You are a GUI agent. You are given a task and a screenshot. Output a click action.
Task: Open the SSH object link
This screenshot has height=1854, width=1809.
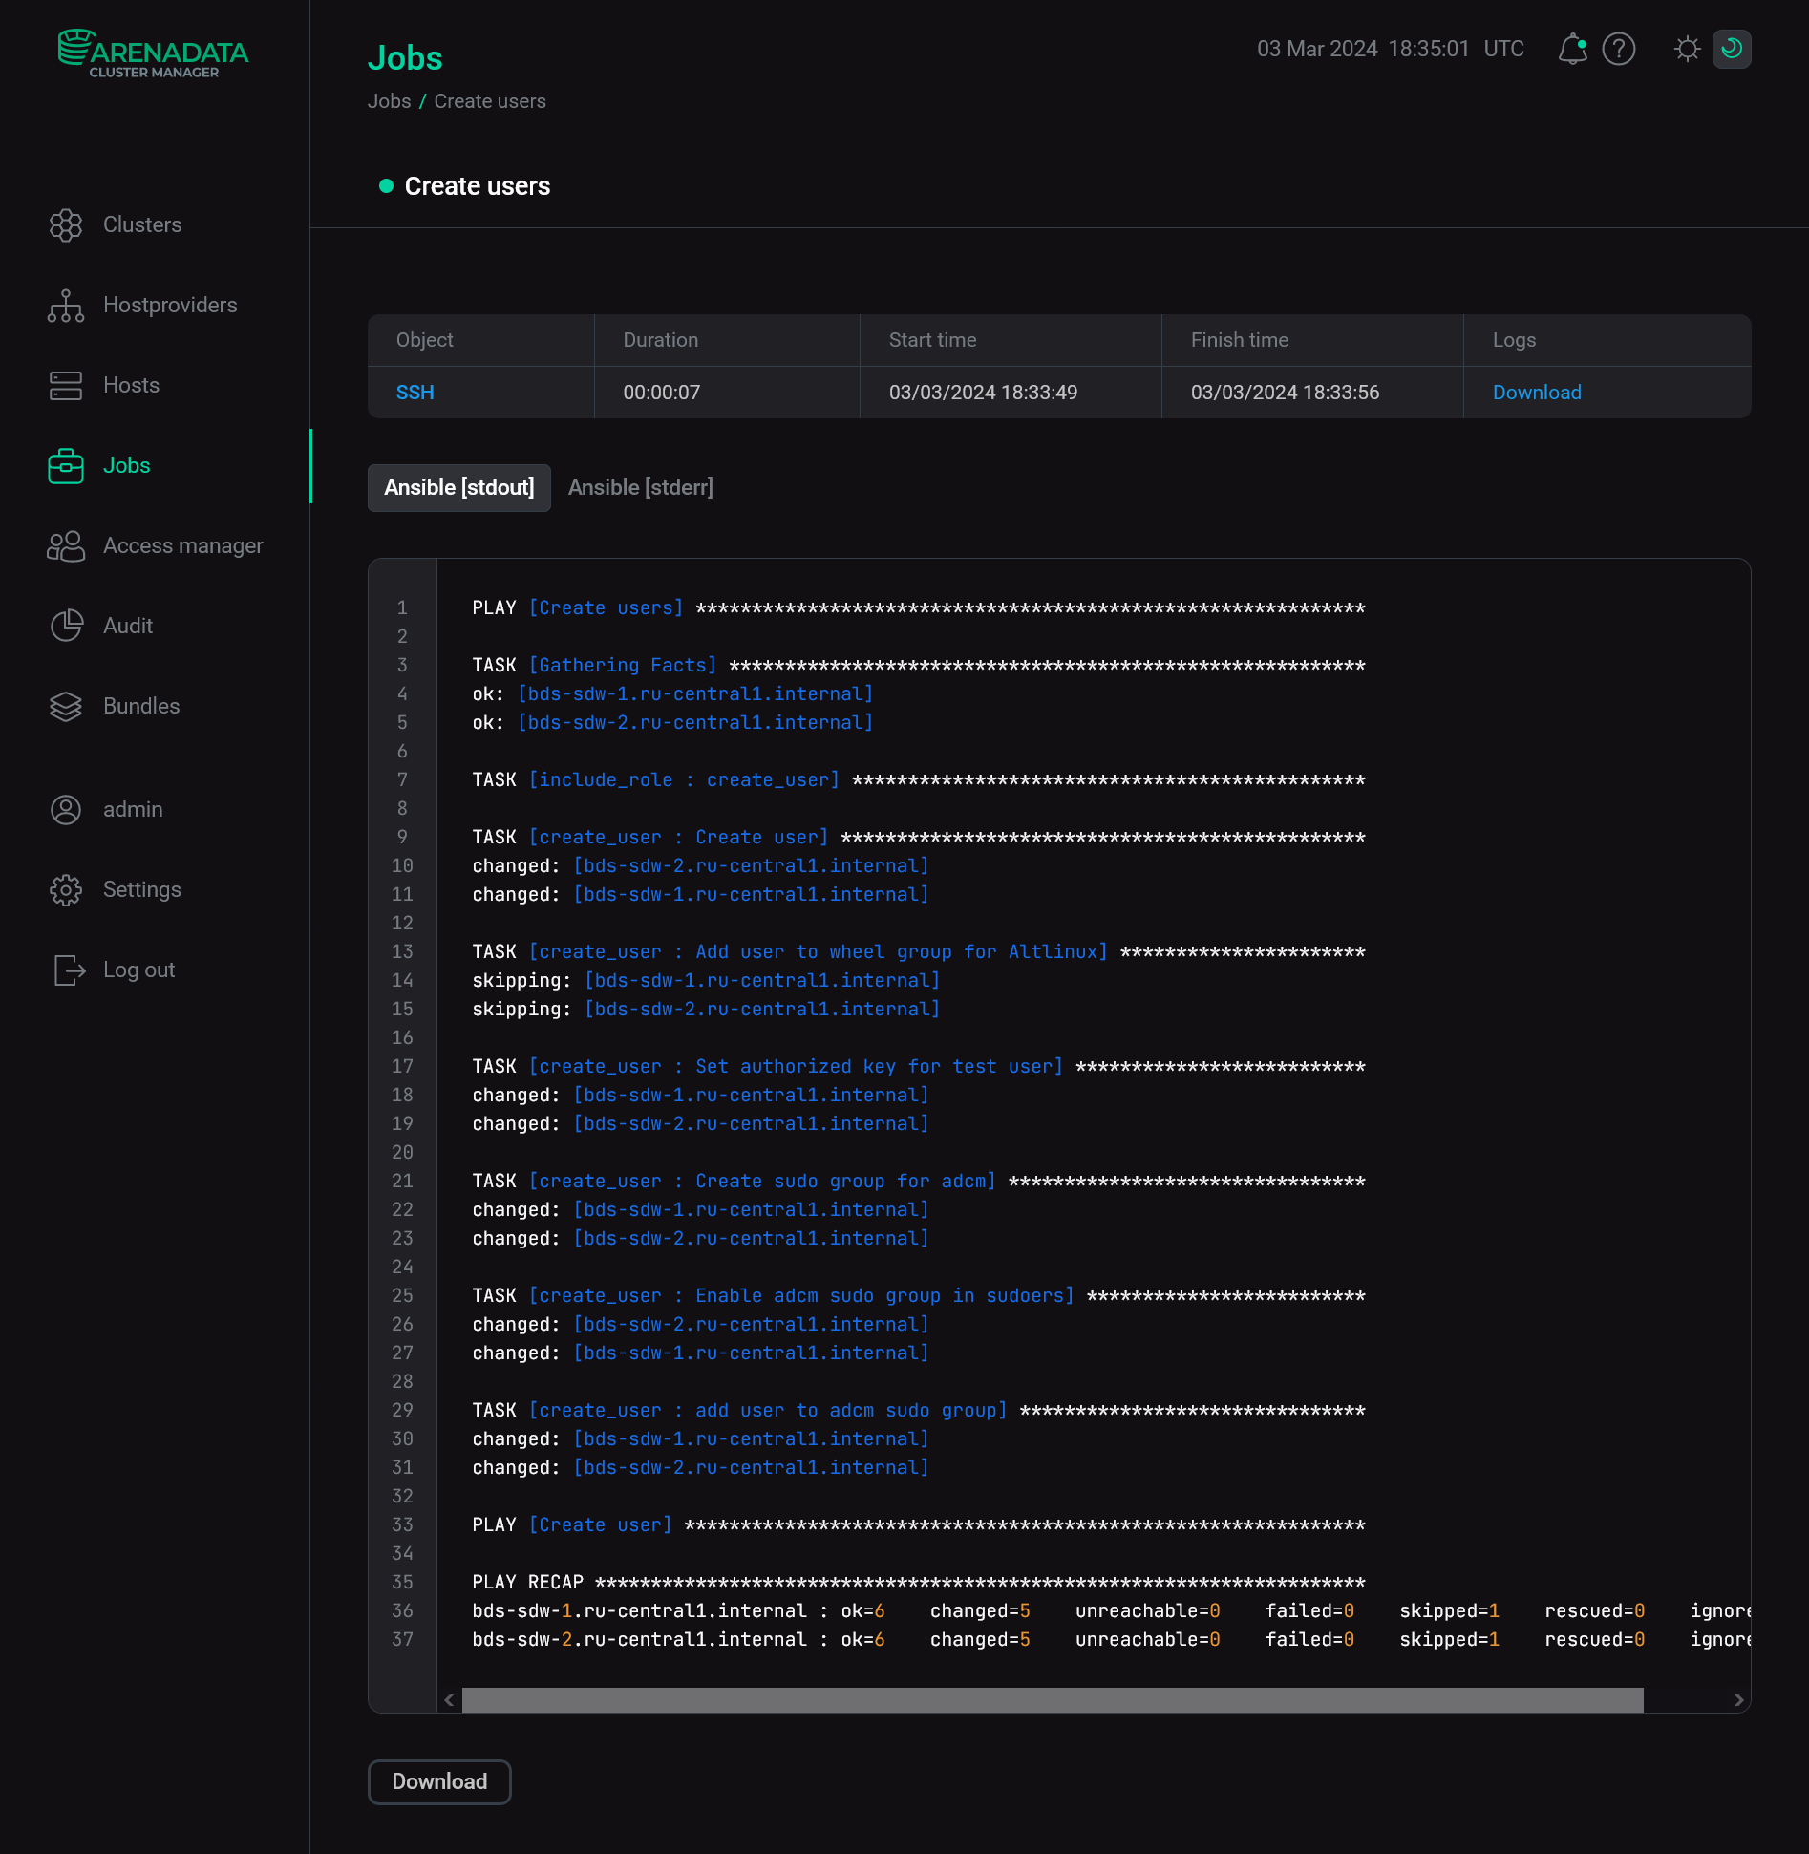point(415,392)
